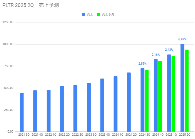Select the blue bar for 2021 4Q
195x139 pixels.
(x=35, y=111)
